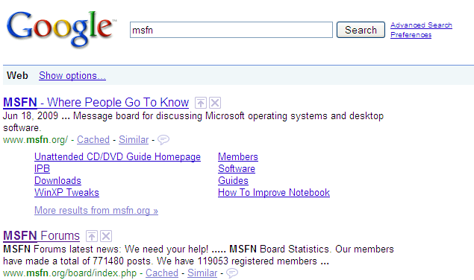This screenshot has width=474, height=280.
Task: Focus the msfn search input box
Action: (231, 30)
